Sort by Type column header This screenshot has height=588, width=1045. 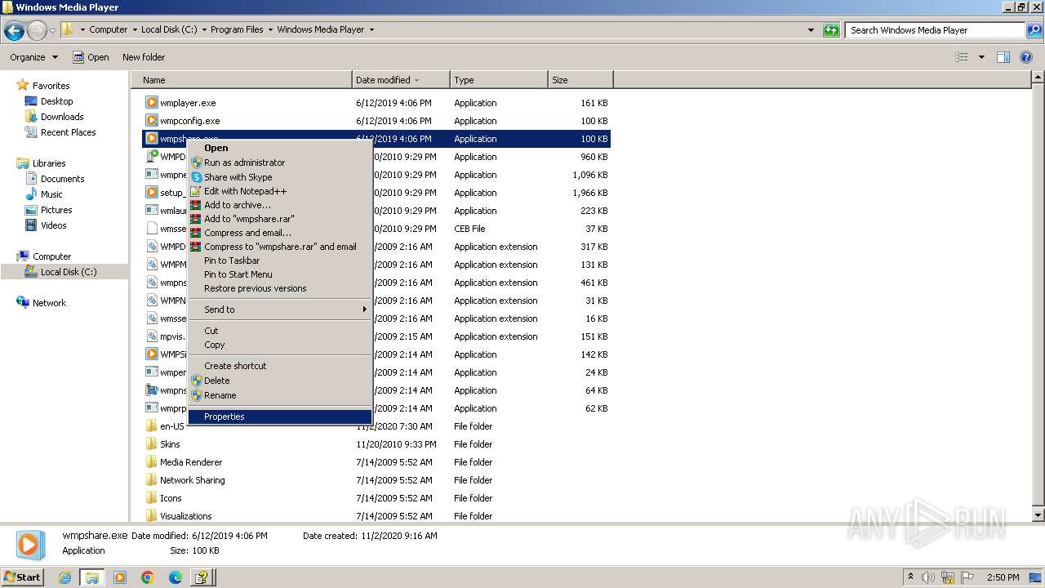click(x=499, y=80)
